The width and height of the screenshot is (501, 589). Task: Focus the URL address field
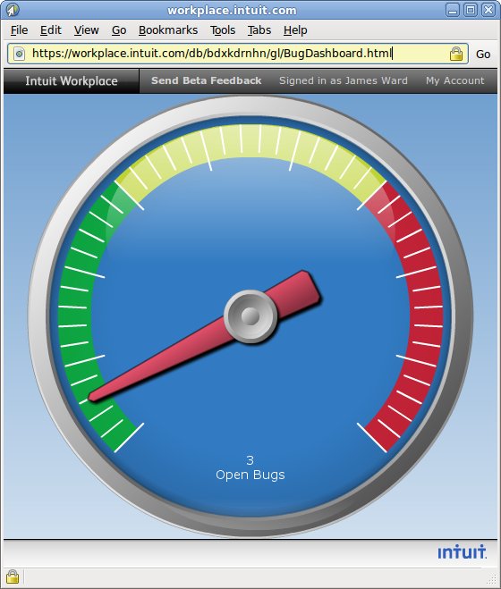click(x=238, y=54)
